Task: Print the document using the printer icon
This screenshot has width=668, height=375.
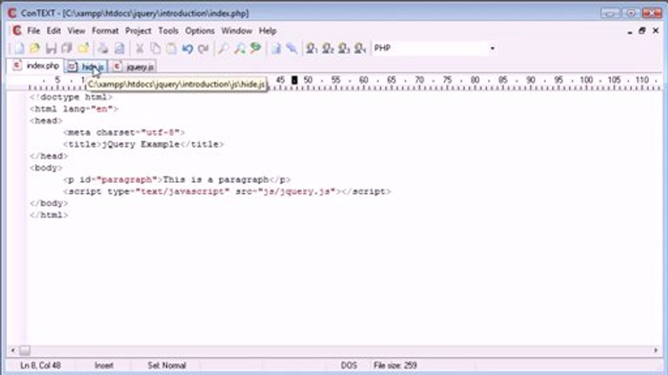Action: point(103,48)
